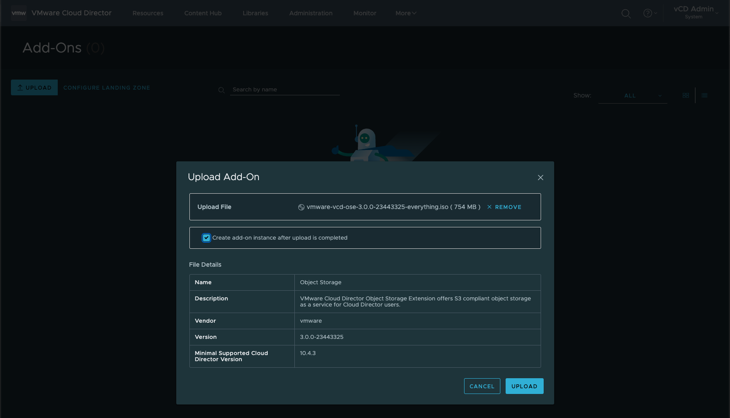Remove the selected ISO file
This screenshot has height=418, width=730.
tap(504, 207)
